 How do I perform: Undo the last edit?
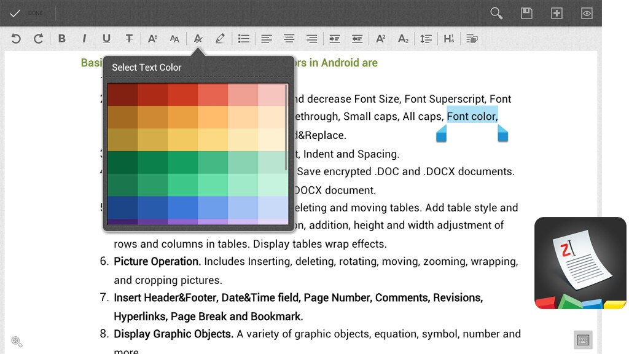coord(16,39)
